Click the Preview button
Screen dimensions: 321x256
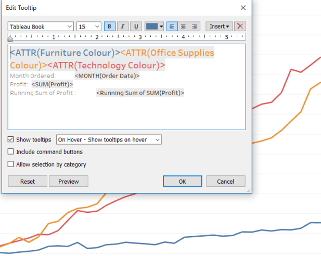coord(69,181)
